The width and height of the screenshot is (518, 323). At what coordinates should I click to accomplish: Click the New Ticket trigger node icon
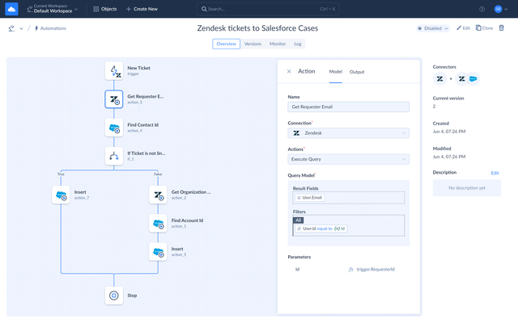[x=115, y=71]
